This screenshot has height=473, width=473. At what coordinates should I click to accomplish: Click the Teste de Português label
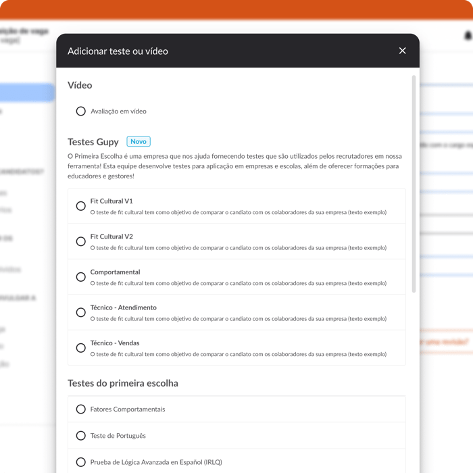[118, 436]
